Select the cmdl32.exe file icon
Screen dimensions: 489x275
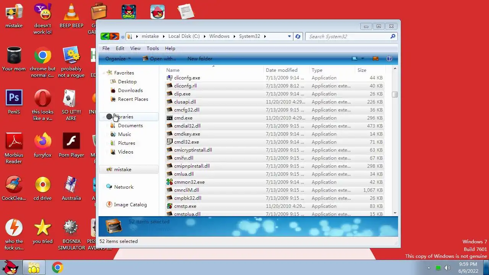pos(170,142)
